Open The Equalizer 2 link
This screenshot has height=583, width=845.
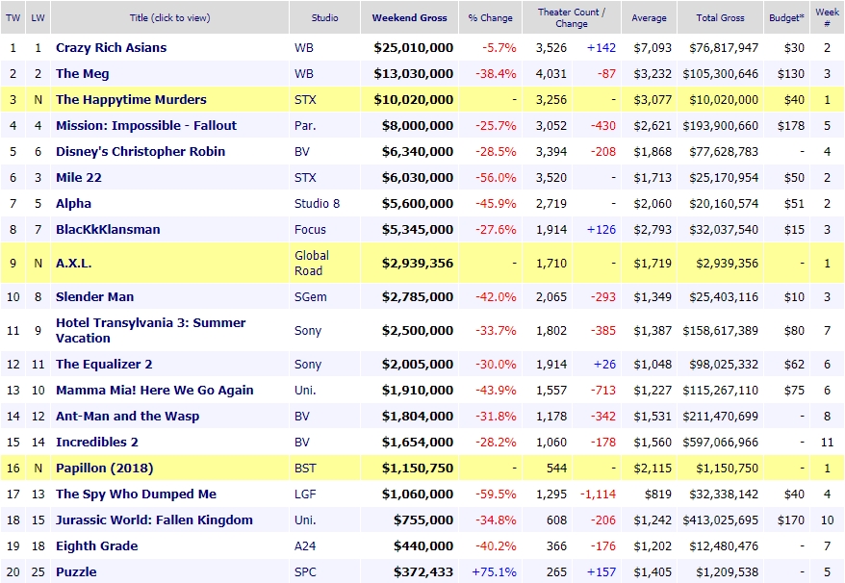(x=104, y=365)
